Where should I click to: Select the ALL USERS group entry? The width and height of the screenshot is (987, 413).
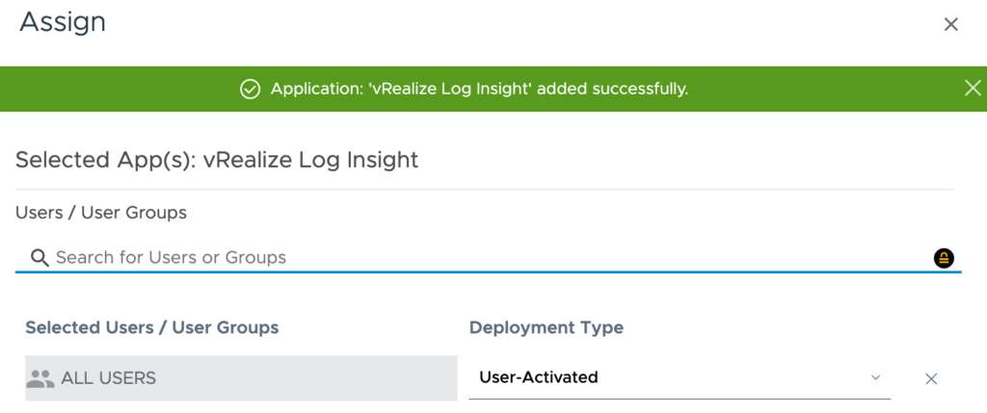click(108, 378)
